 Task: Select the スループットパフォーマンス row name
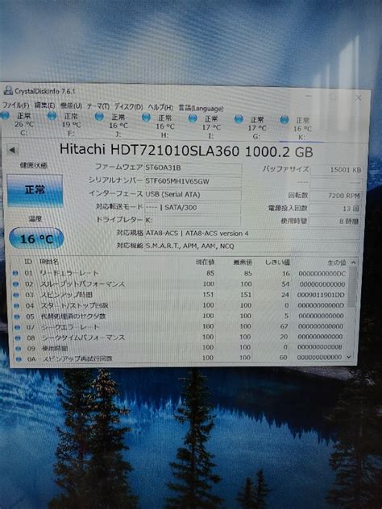(x=82, y=284)
